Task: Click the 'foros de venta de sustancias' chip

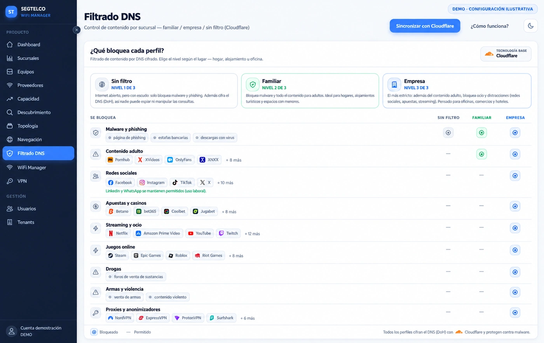Action: pos(136,277)
